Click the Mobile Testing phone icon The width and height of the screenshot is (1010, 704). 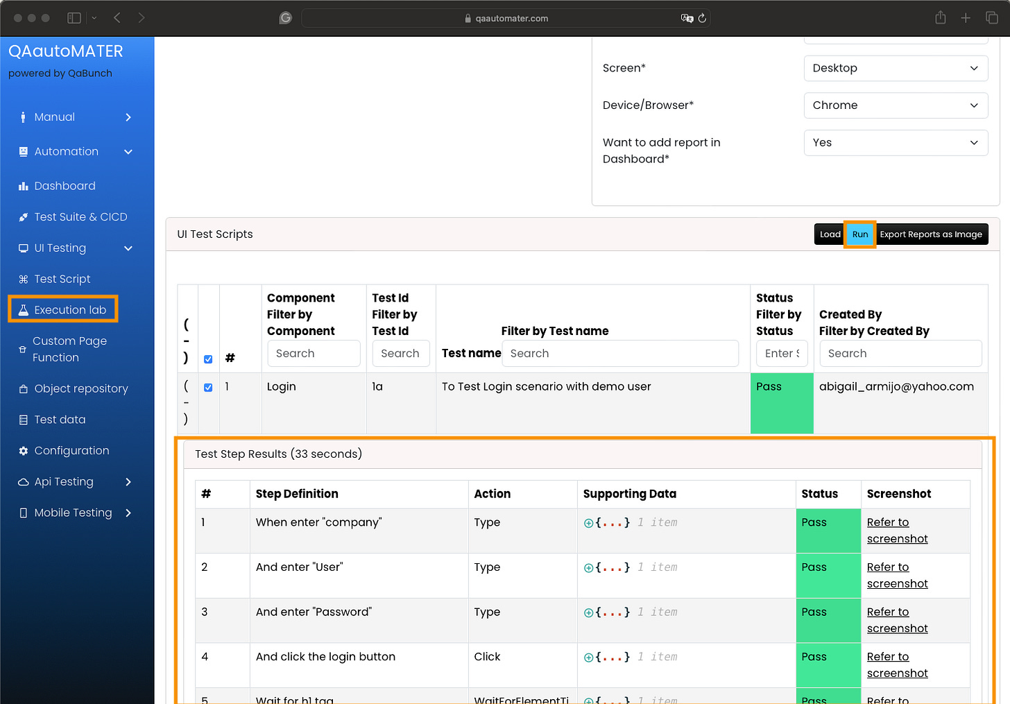point(24,513)
